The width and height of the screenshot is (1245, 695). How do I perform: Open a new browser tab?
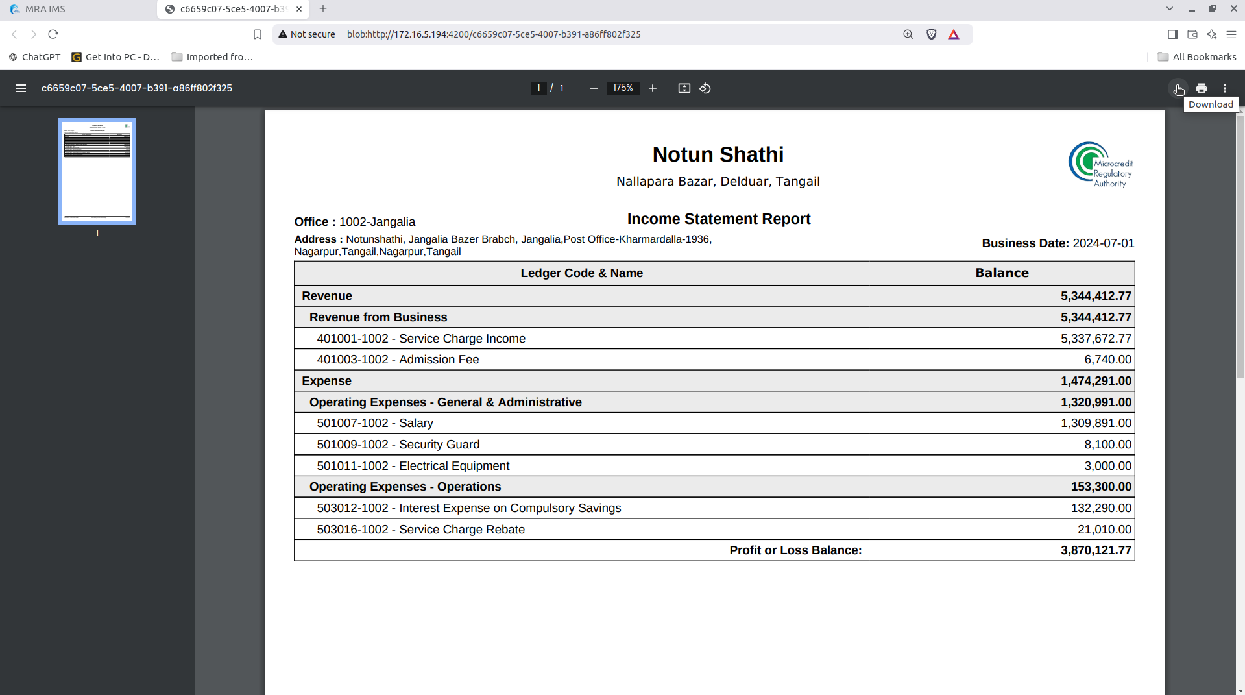(x=323, y=9)
